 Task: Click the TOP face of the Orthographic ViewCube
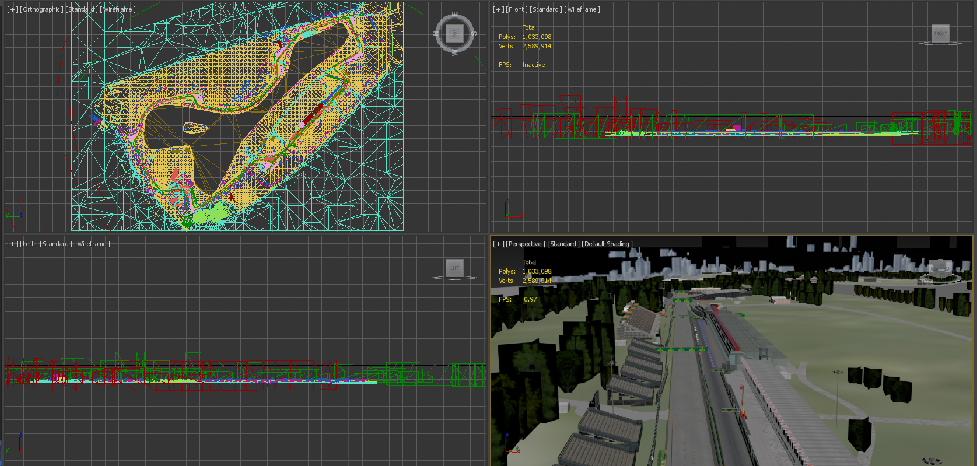[x=454, y=33]
